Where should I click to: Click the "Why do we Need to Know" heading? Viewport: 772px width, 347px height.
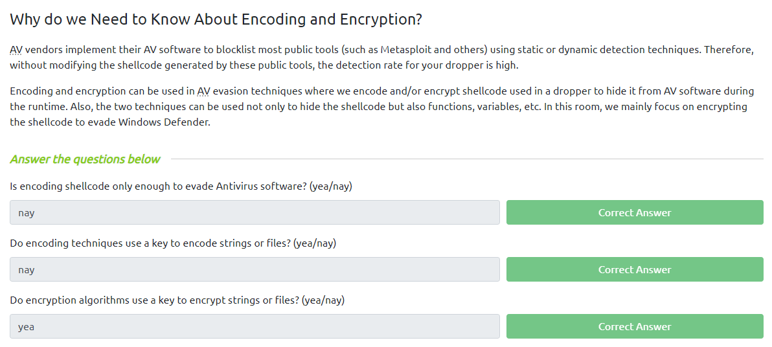216,19
